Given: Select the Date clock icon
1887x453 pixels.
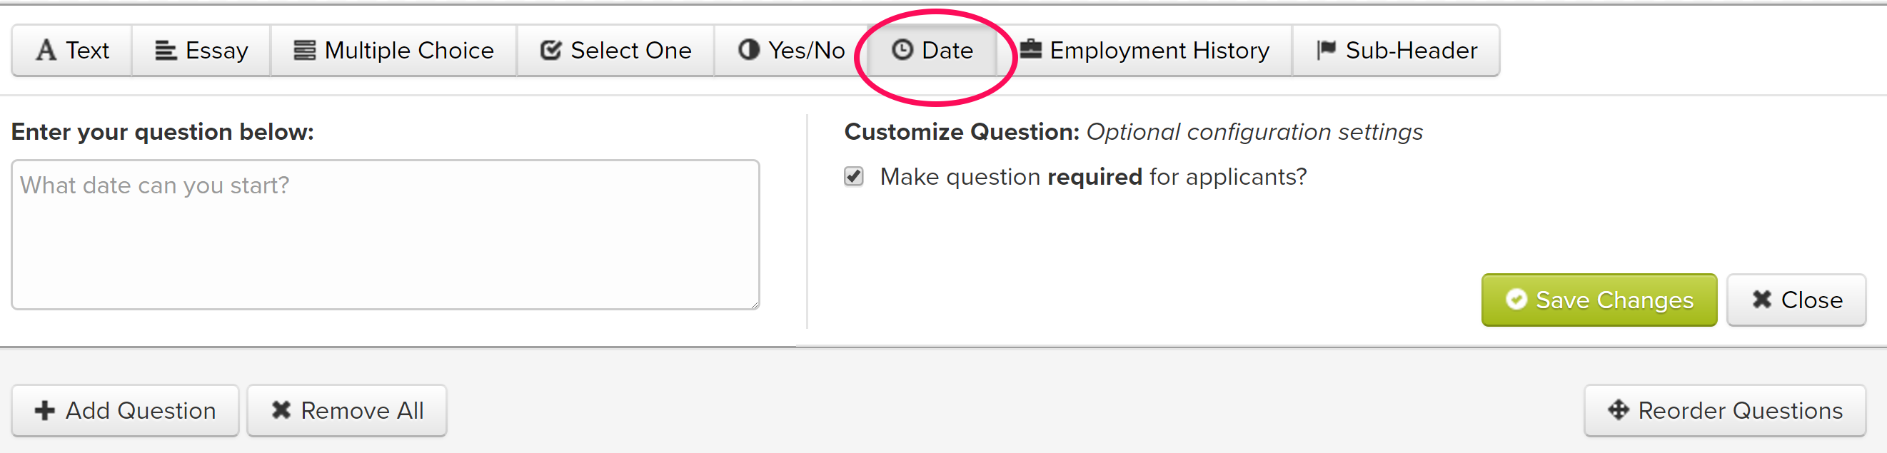Looking at the screenshot, I should pyautogui.click(x=902, y=50).
